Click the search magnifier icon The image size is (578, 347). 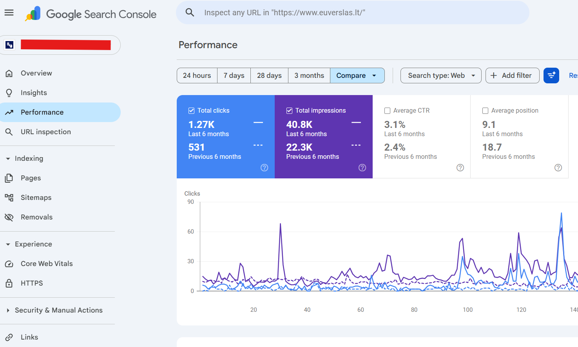(x=190, y=13)
